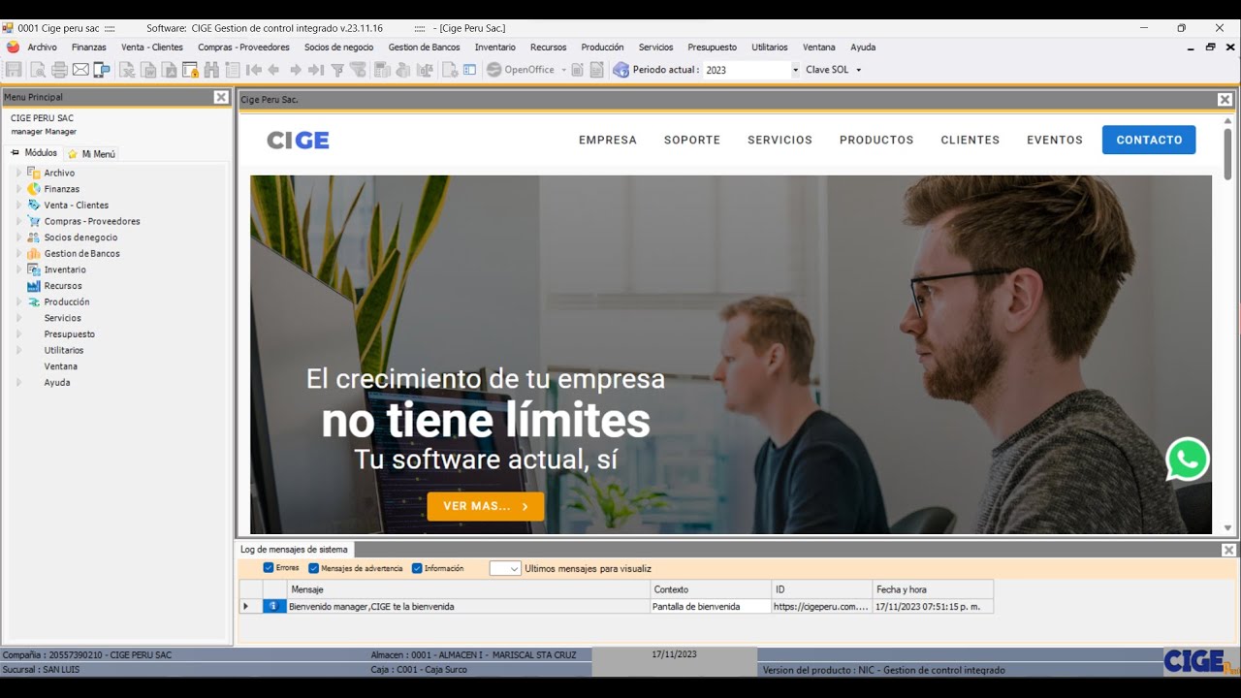Click the printer icon in toolbar
Screen dimensions: 1241x698
(59, 70)
